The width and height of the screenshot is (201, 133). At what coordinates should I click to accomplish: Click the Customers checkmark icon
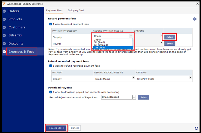tap(4, 27)
